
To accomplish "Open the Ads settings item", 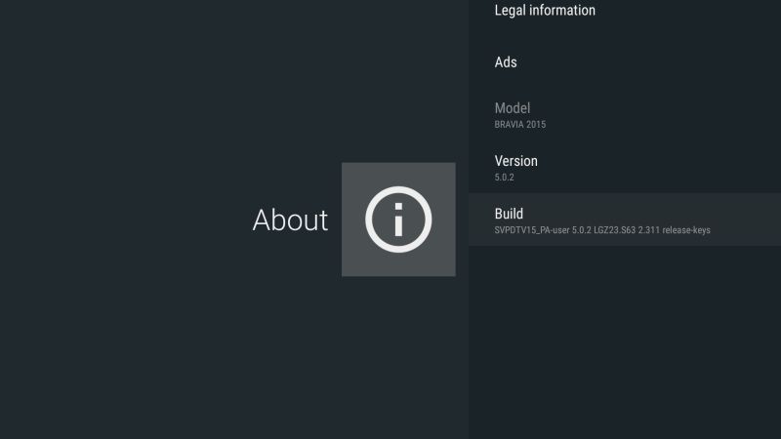I will (625, 62).
